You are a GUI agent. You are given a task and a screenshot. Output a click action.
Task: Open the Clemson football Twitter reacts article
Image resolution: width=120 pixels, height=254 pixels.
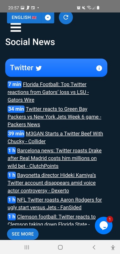pyautogui.click(x=52, y=220)
